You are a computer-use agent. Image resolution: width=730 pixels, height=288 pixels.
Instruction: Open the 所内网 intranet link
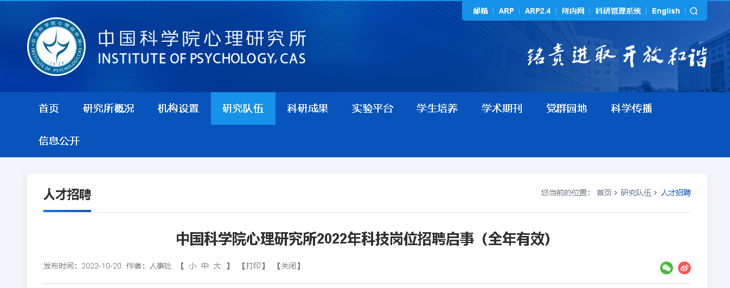click(x=573, y=11)
